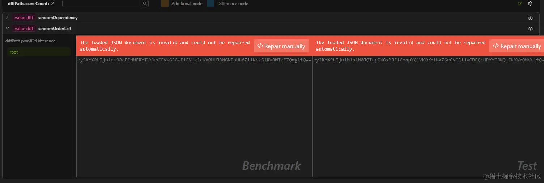Click the Benchmark invalid JSON error message
This screenshot has width=544, height=183.
pos(165,46)
